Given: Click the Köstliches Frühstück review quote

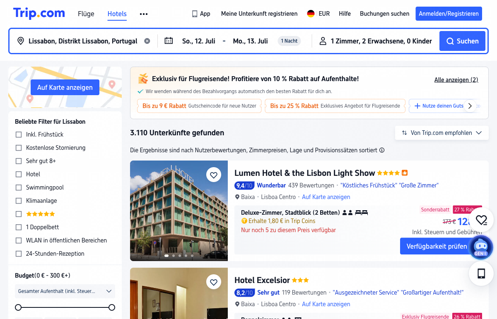Looking at the screenshot, I should [x=369, y=185].
